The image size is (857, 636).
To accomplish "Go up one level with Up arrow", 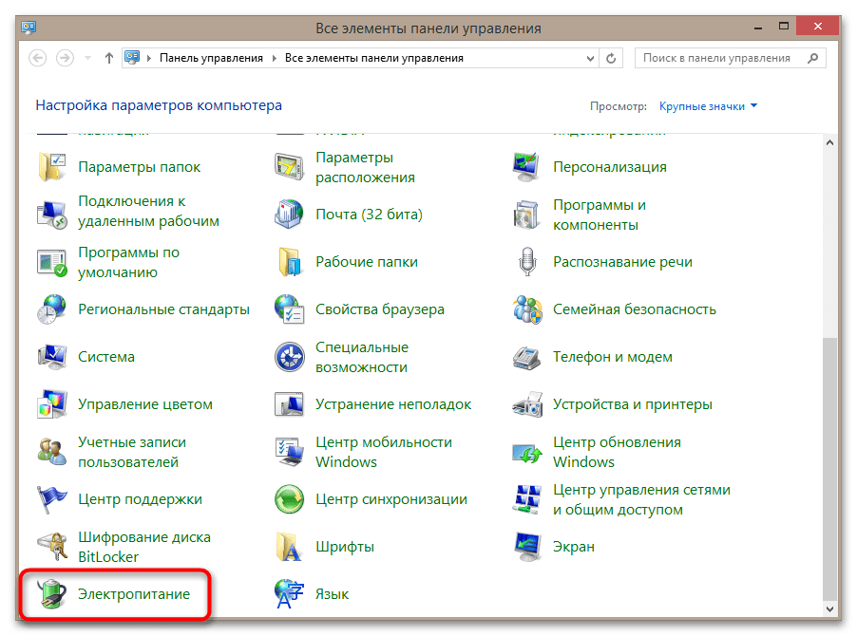I will pos(108,58).
